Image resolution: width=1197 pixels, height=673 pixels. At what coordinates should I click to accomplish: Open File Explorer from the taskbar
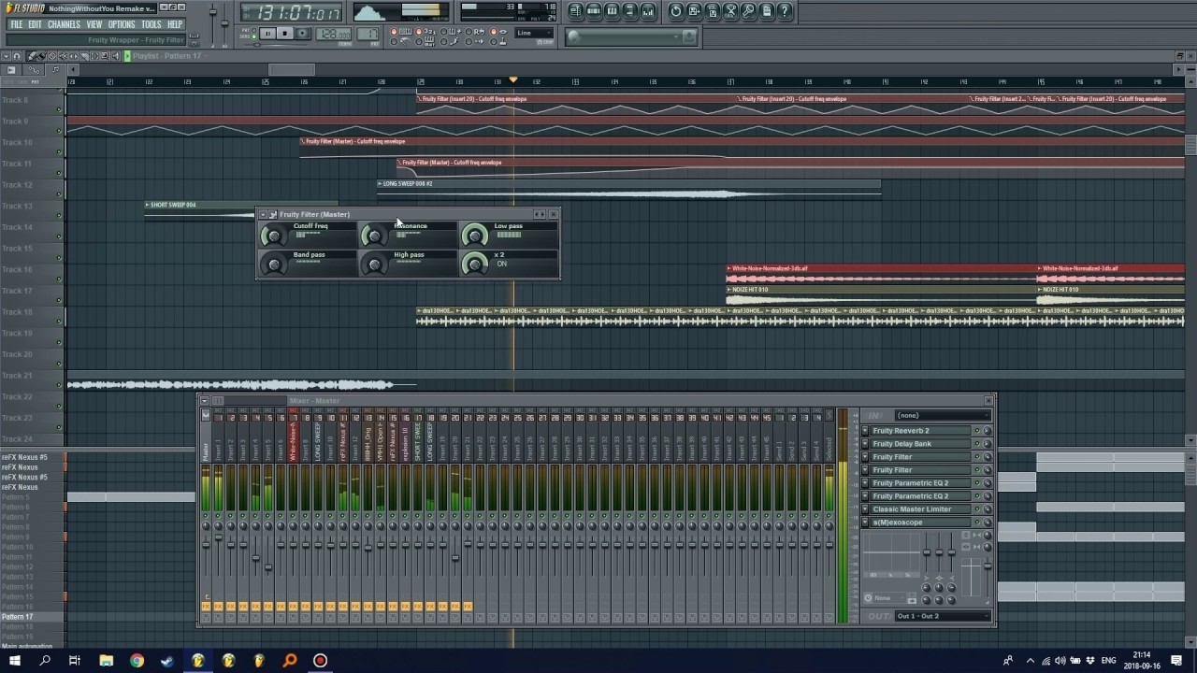pyautogui.click(x=106, y=660)
